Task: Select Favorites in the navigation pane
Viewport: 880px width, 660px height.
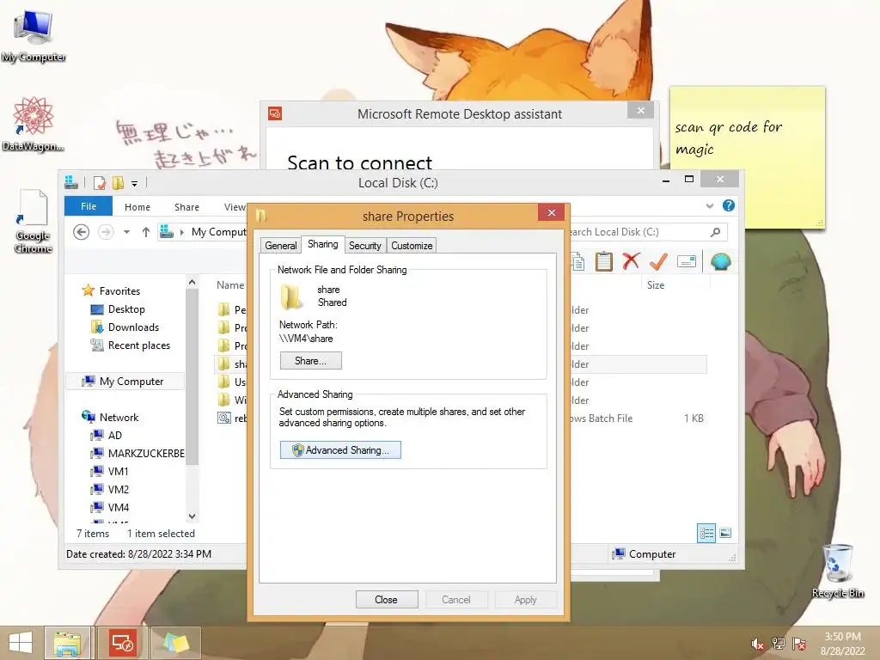Action: [119, 290]
